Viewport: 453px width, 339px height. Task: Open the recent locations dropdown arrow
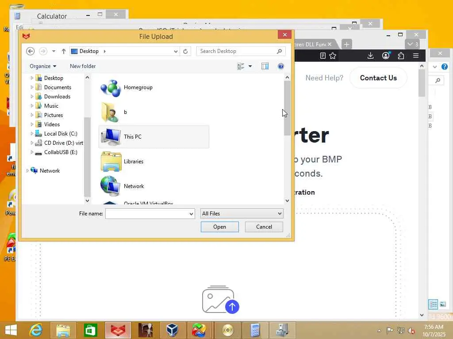click(x=54, y=51)
